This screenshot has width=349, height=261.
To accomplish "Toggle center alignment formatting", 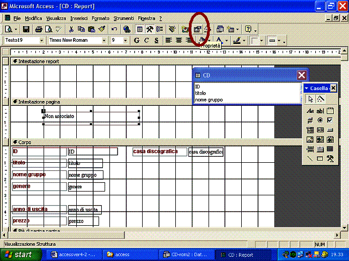I will [179, 40].
